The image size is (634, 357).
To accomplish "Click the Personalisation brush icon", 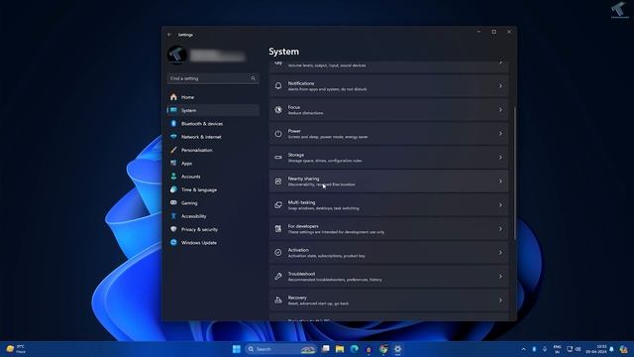I will pos(173,150).
